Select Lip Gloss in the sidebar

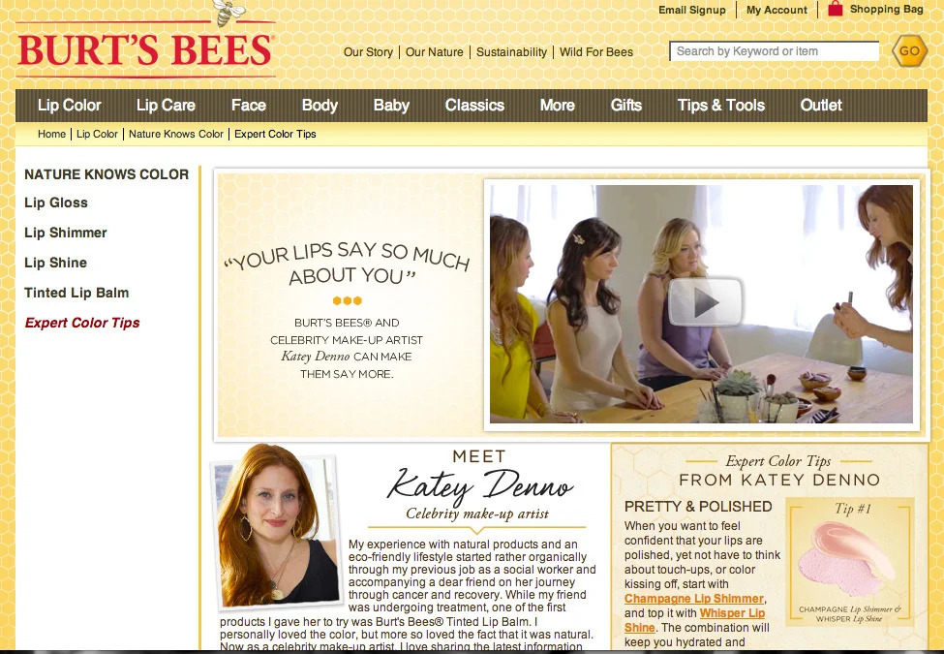tap(56, 202)
